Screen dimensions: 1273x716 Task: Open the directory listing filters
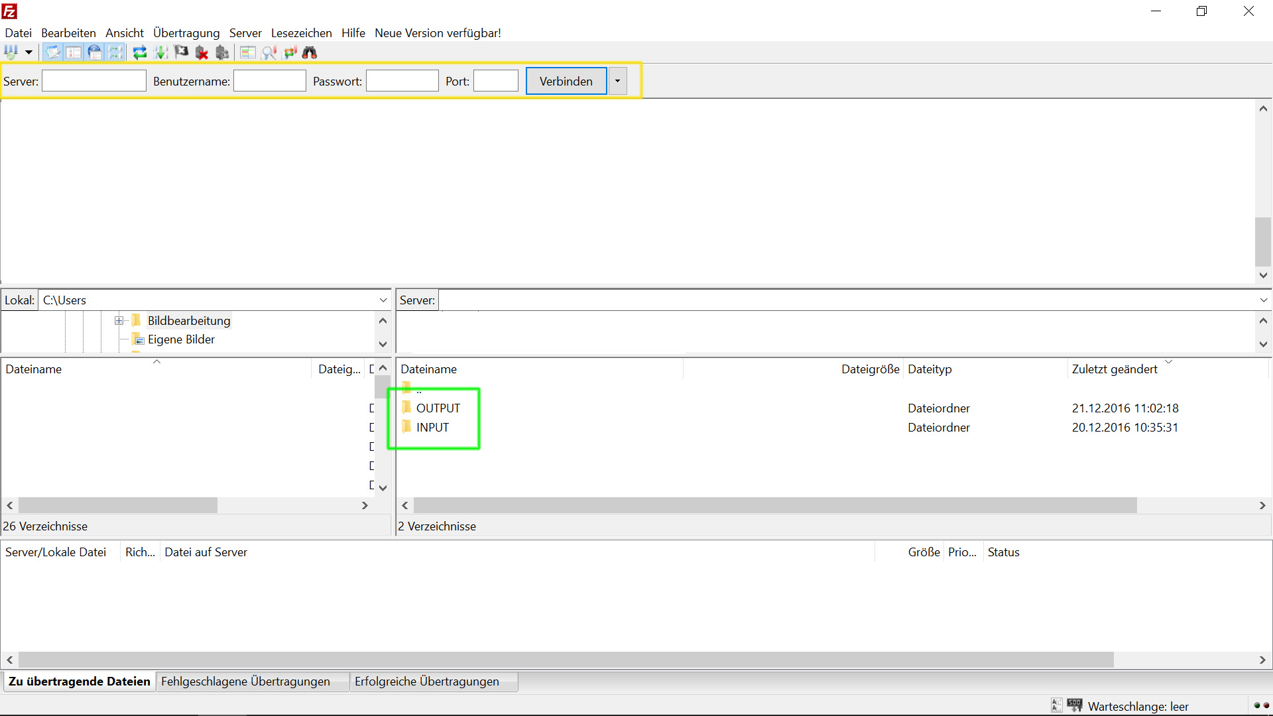pyautogui.click(x=247, y=52)
